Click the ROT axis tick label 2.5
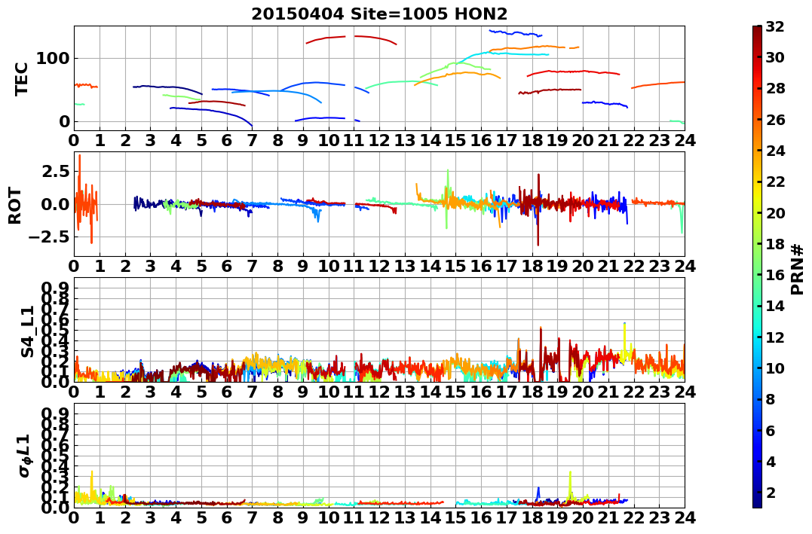Image resolution: width=812 pixels, height=534 pixels. coord(55,171)
